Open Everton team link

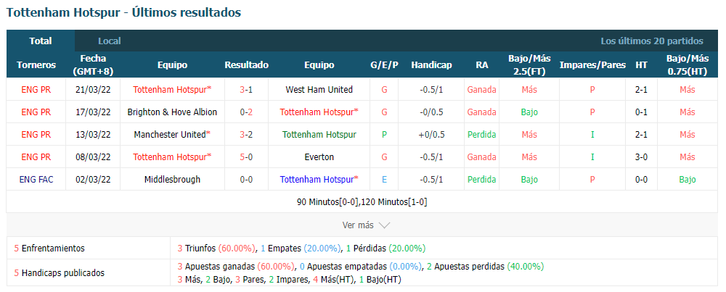point(319,157)
